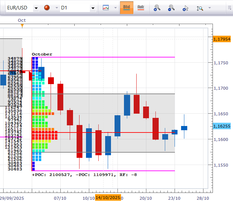This screenshot has height=201, width=233.
Task: Click the orange Oct month marker triangle
Action: coord(22,26)
